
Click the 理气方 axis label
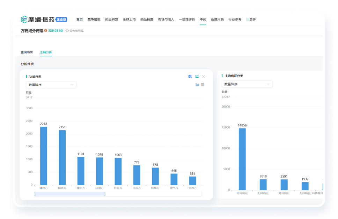(174, 188)
